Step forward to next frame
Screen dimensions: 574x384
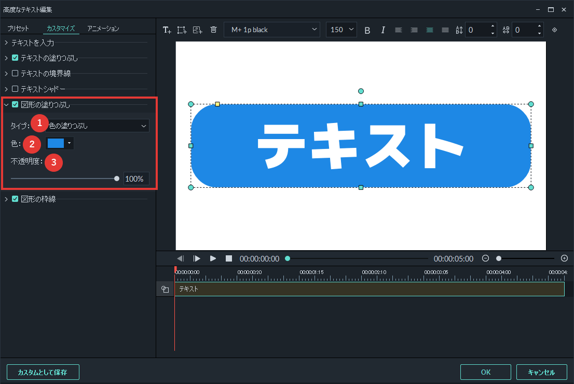pyautogui.click(x=197, y=258)
